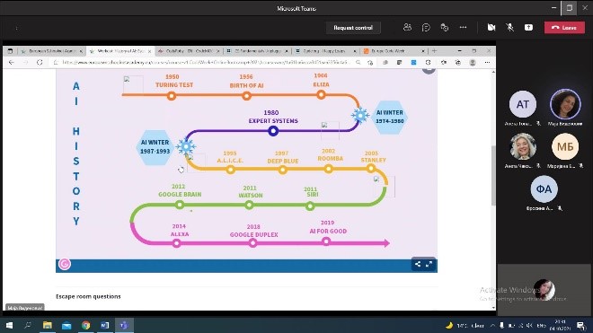Show hidden system tray icons
Screen dimensions: 593x333
tap(492, 326)
